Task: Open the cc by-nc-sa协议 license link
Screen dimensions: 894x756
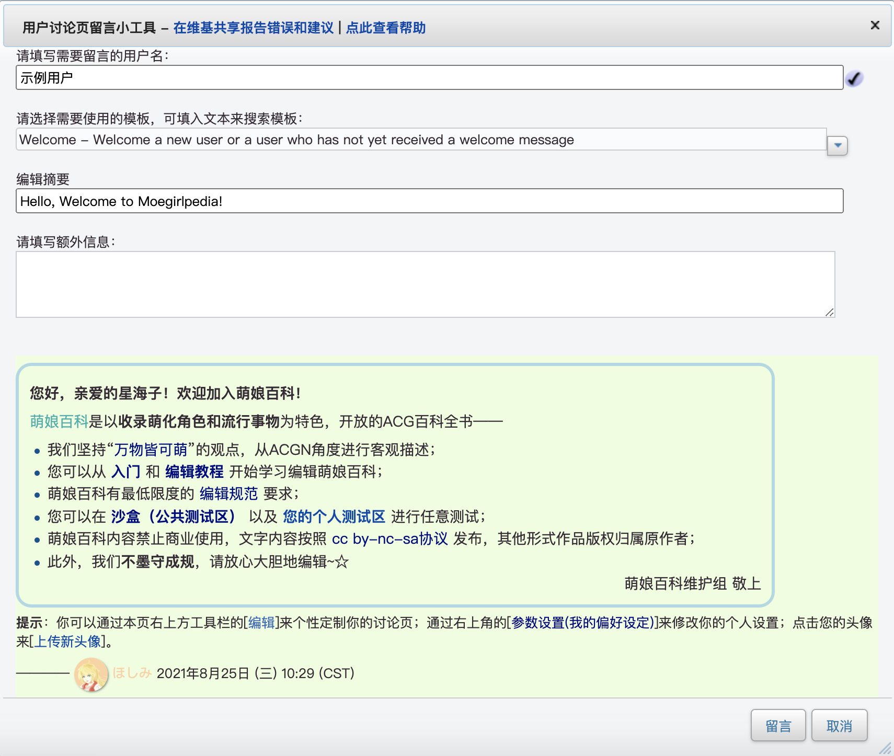Action: [x=389, y=539]
